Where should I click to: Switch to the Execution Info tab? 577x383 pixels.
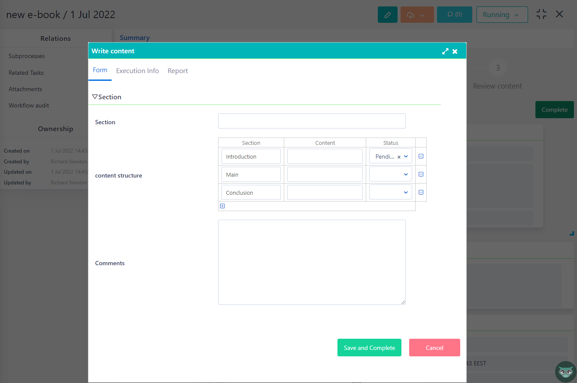137,70
